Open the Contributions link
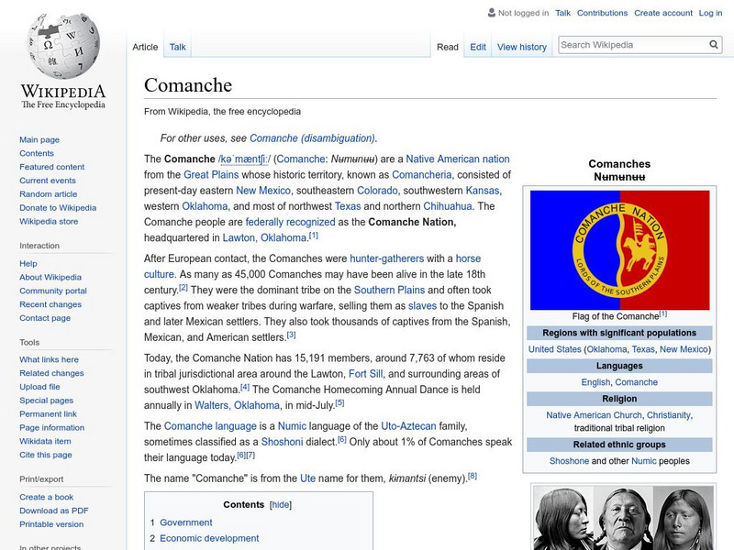 [602, 13]
